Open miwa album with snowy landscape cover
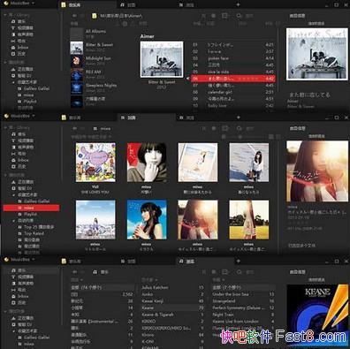This screenshot has width=350, height=349. pyautogui.click(x=95, y=220)
